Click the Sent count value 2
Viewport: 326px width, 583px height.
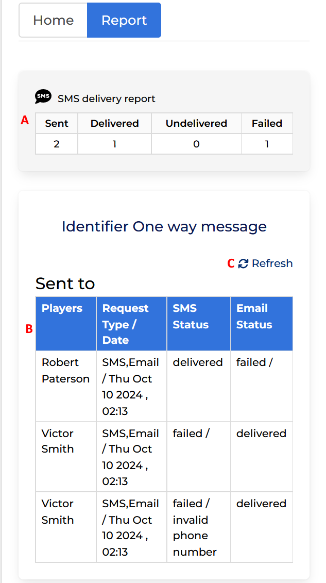[57, 144]
